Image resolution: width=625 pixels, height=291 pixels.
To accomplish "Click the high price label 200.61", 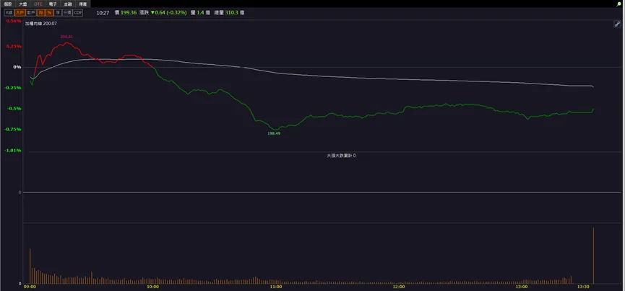I will pos(66,37).
